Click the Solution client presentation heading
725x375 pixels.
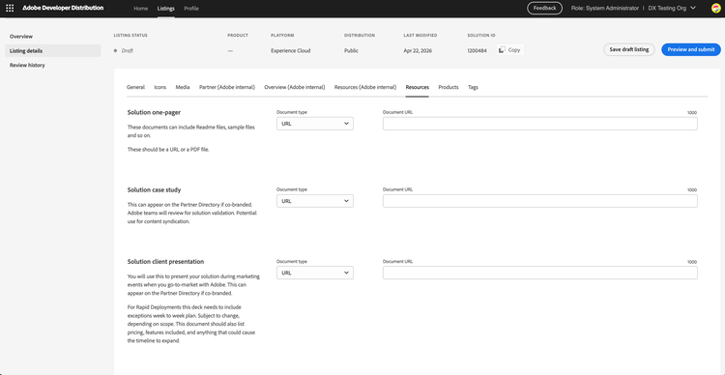[x=165, y=261]
